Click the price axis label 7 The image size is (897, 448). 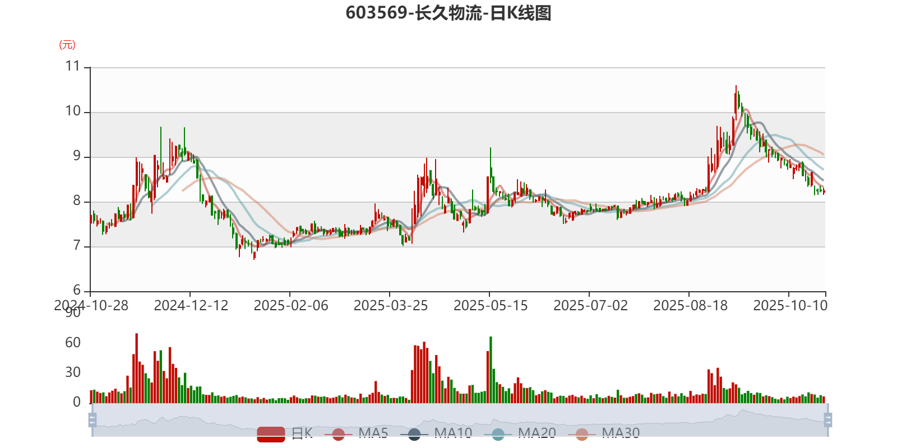(77, 245)
